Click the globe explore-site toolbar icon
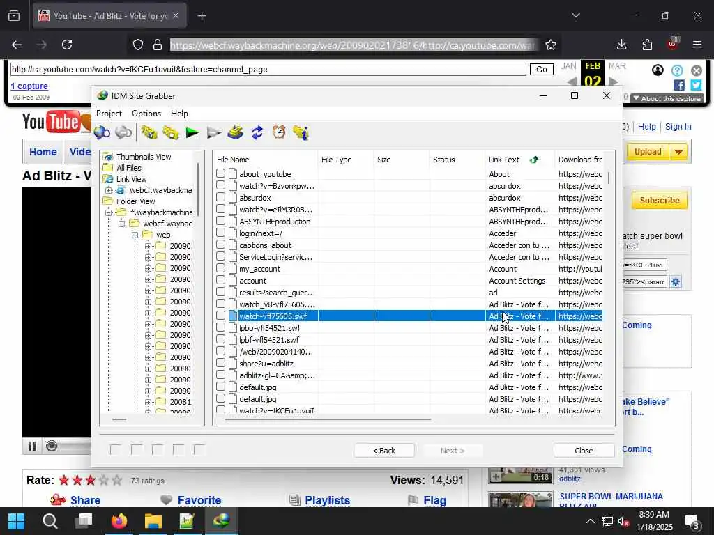Viewport: 714px width, 535px height. pos(102,133)
